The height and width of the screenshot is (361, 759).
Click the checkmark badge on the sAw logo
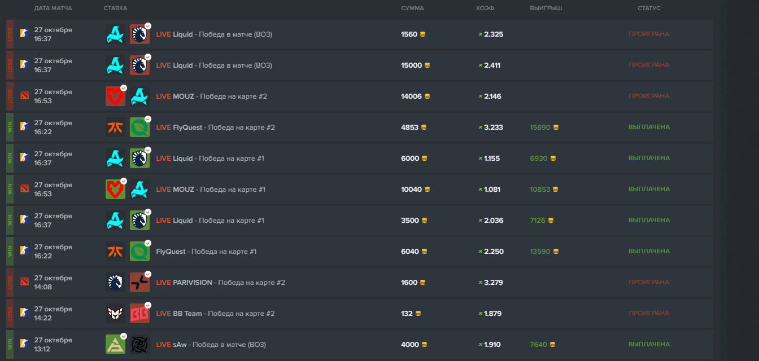(124, 336)
